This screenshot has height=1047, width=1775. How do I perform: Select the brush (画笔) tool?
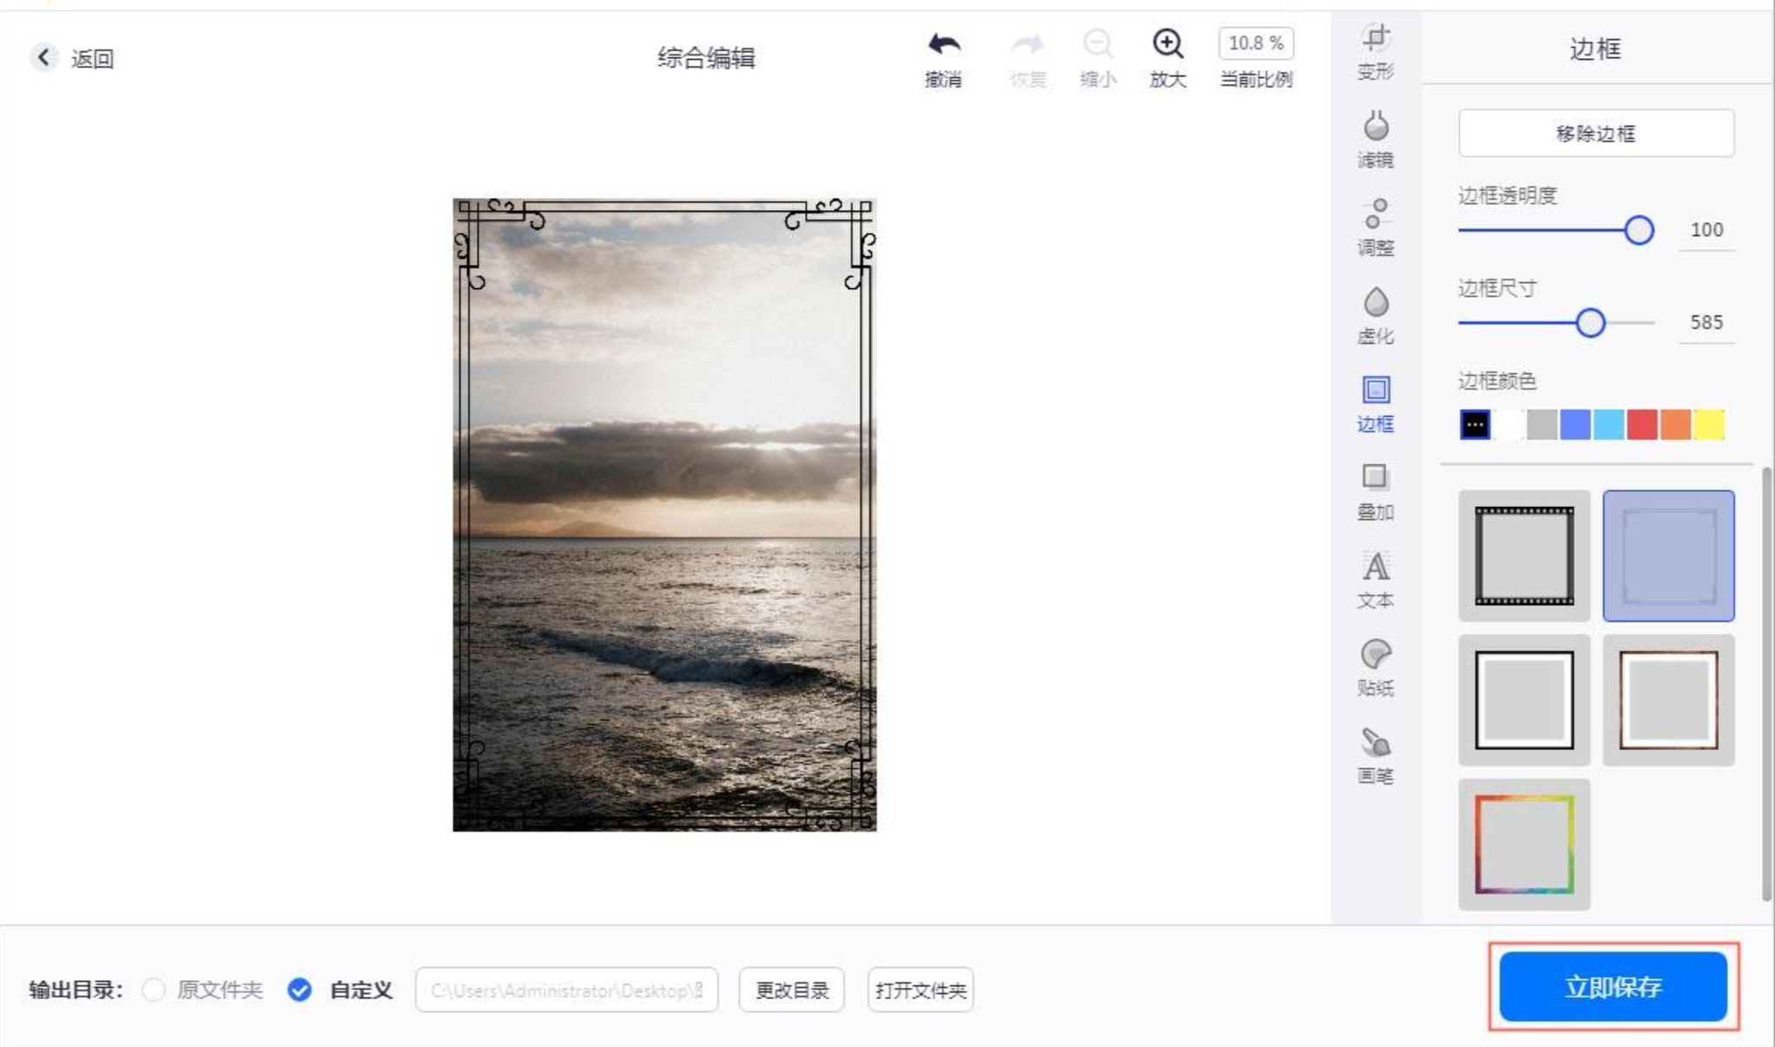[1376, 755]
